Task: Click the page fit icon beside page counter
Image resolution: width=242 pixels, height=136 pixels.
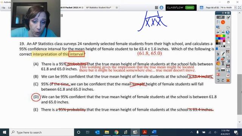Action: (x=202, y=8)
